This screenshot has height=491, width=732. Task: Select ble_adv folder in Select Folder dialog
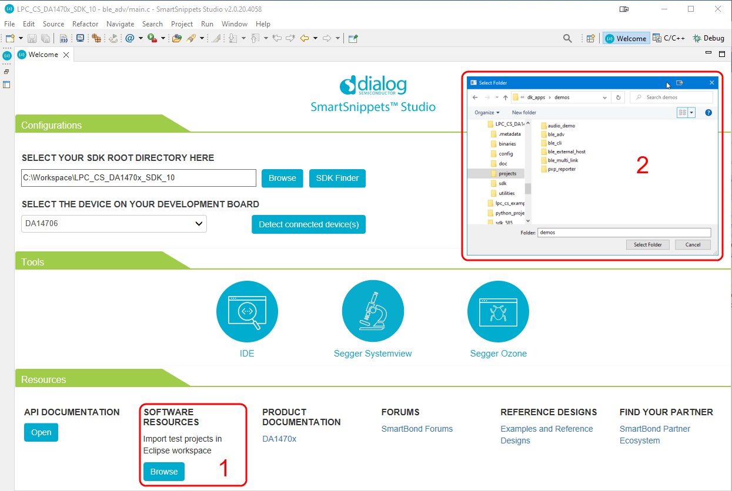(552, 134)
